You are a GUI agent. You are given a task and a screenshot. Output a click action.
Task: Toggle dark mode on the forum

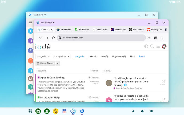pyautogui.click(x=146, y=46)
